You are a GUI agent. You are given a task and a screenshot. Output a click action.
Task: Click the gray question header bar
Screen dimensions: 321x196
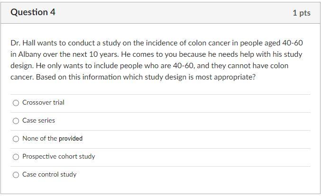coord(160,13)
